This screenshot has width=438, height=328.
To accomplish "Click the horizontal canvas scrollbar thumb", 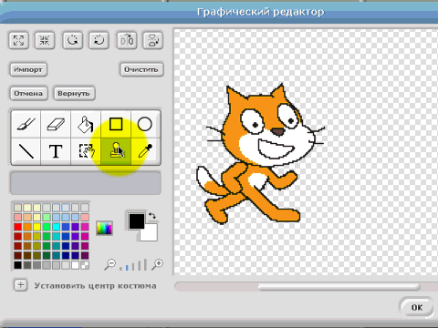I will 339,287.
